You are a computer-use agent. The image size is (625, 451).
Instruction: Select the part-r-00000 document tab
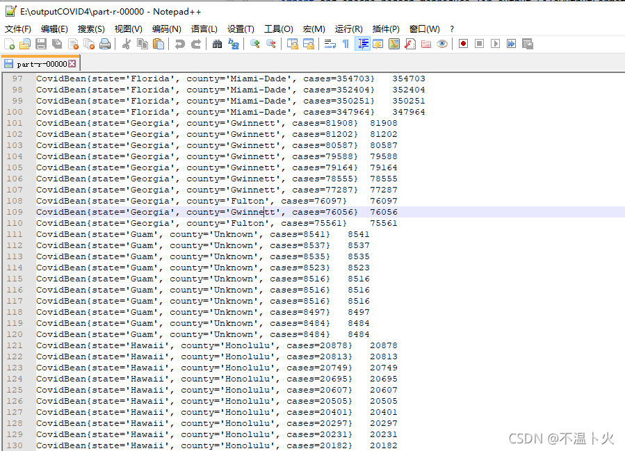(x=41, y=64)
